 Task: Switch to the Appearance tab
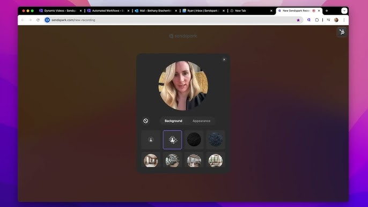tap(201, 121)
